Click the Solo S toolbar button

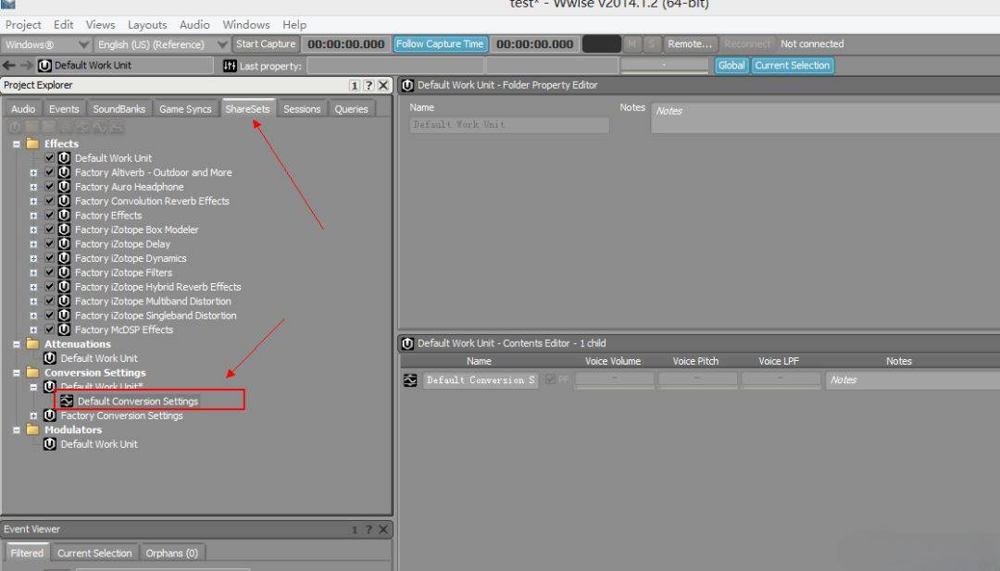(651, 44)
